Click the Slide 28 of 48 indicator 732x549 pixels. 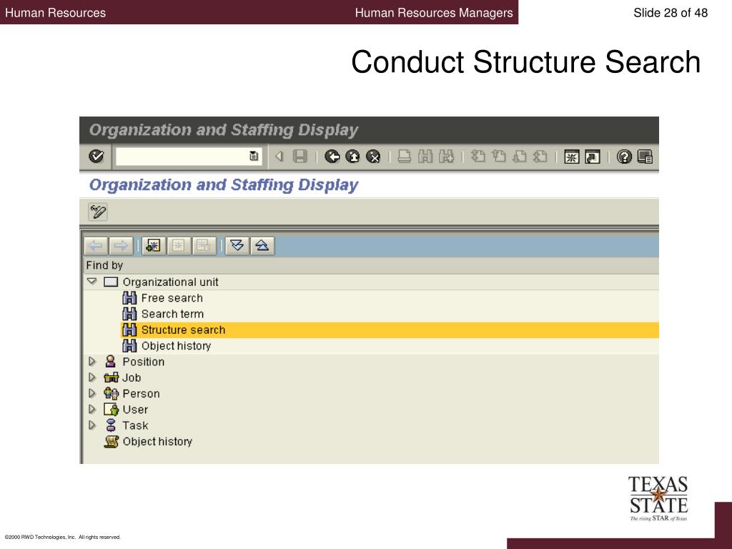click(671, 13)
